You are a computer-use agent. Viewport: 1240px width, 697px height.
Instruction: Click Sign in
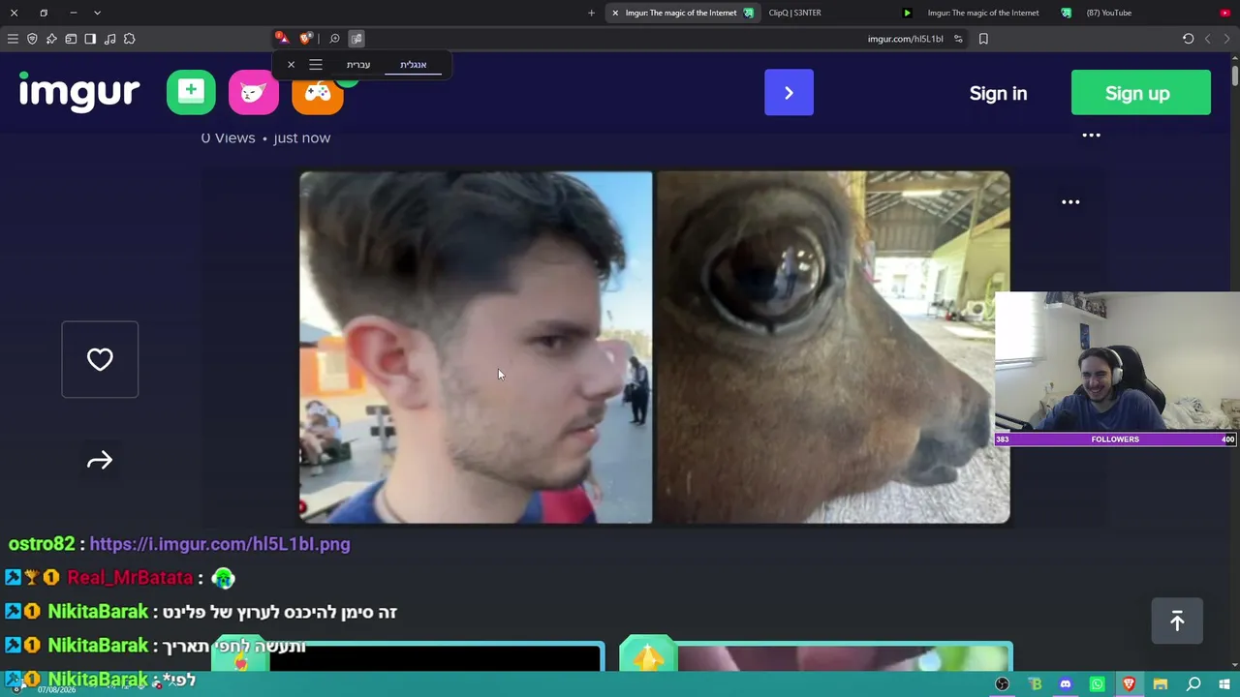coord(998,93)
